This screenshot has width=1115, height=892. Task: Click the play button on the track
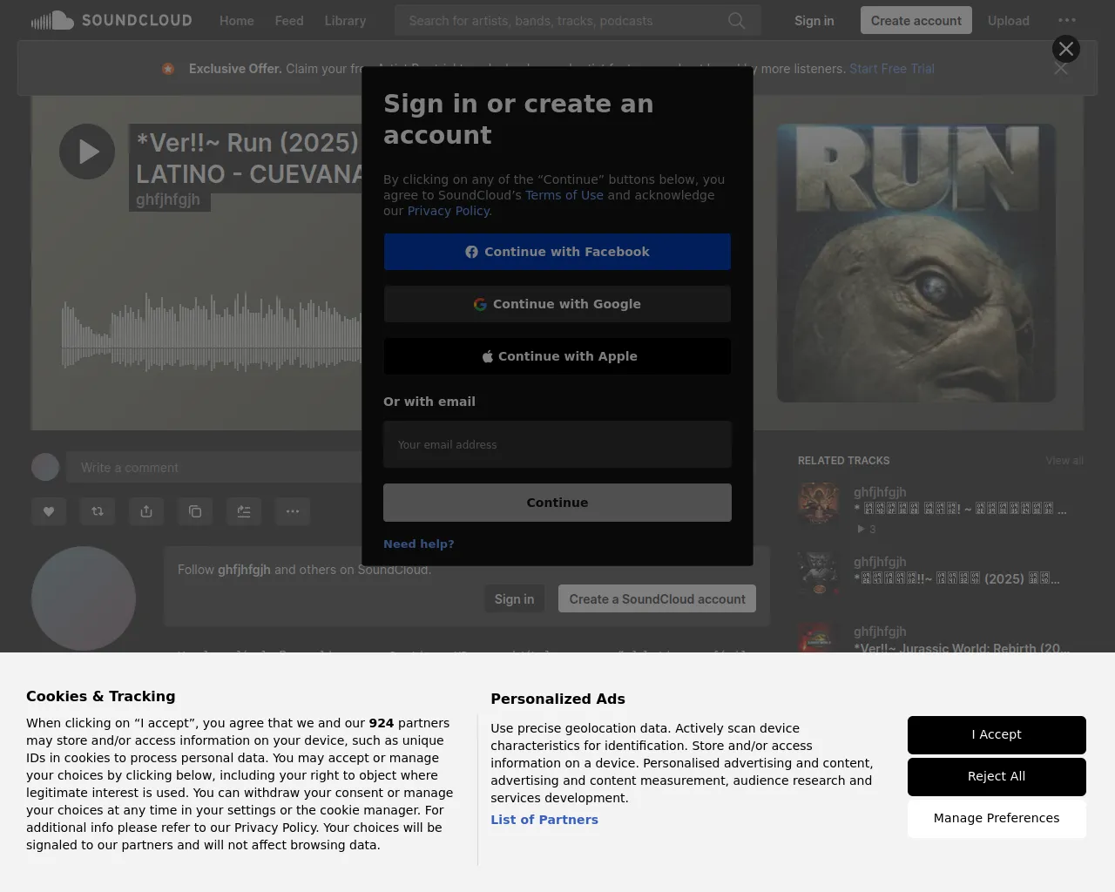[x=87, y=152]
